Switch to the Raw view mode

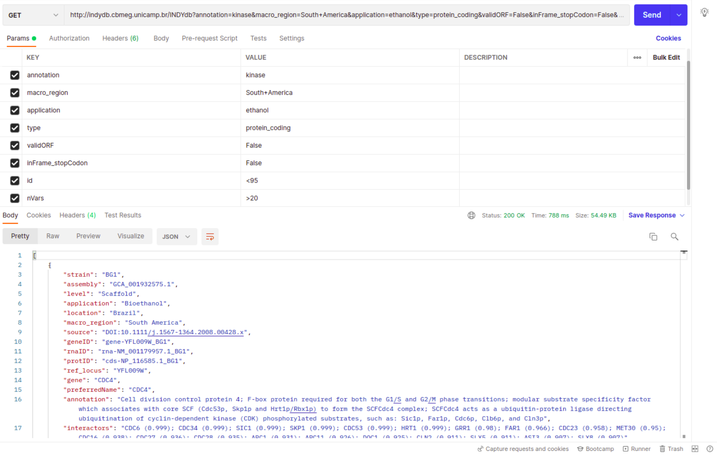(x=53, y=236)
